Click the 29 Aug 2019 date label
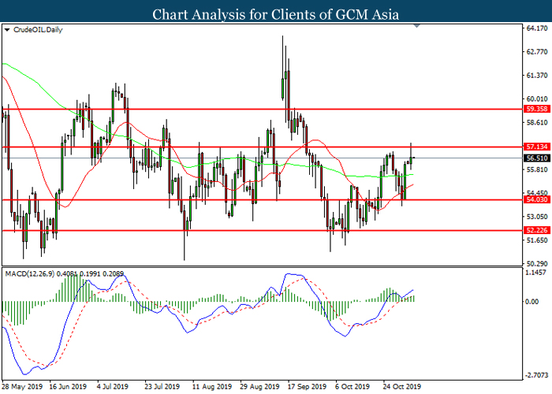Viewport: 552px width, 394px height. click(259, 387)
